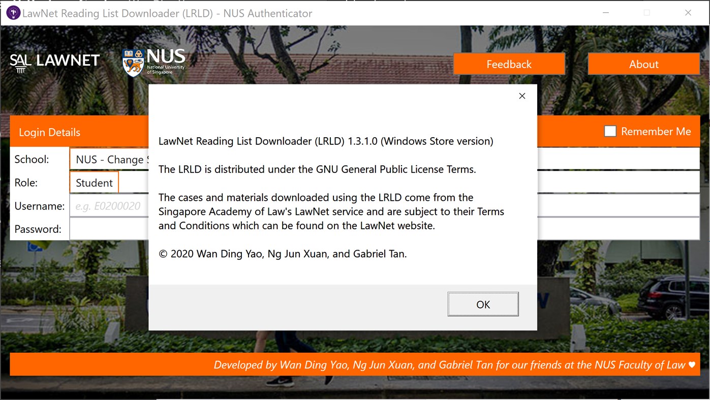Switch to the Login Details section
This screenshot has height=400, width=710.
click(x=49, y=132)
